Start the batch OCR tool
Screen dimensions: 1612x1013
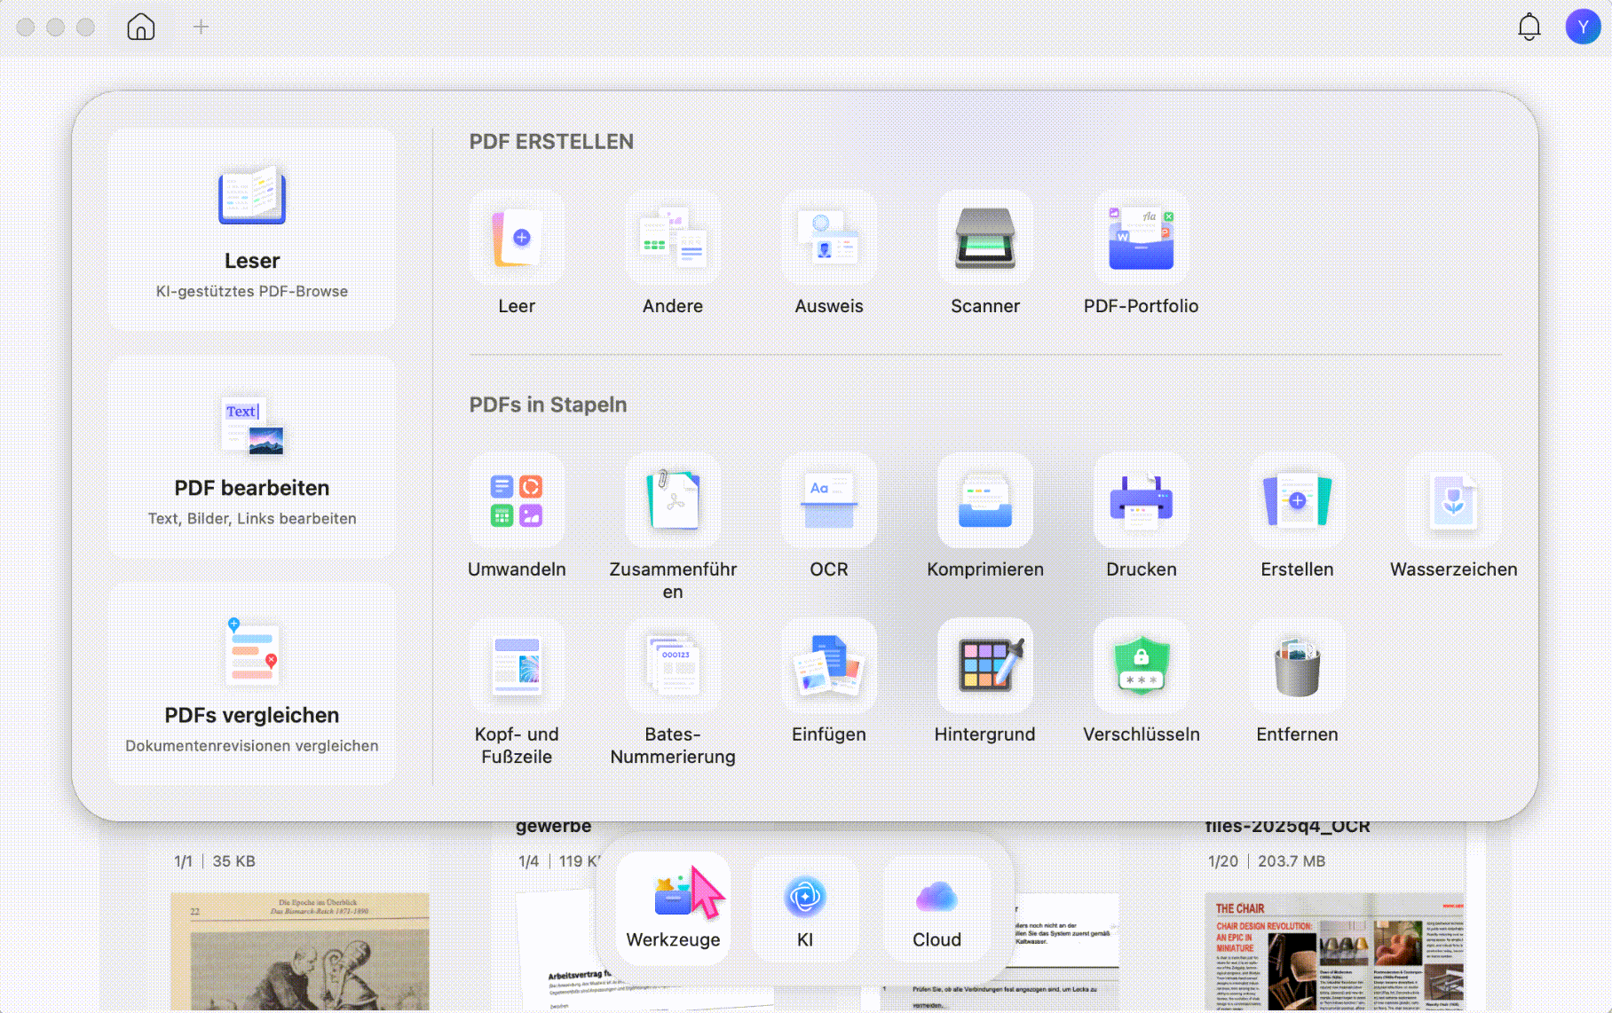point(829,500)
